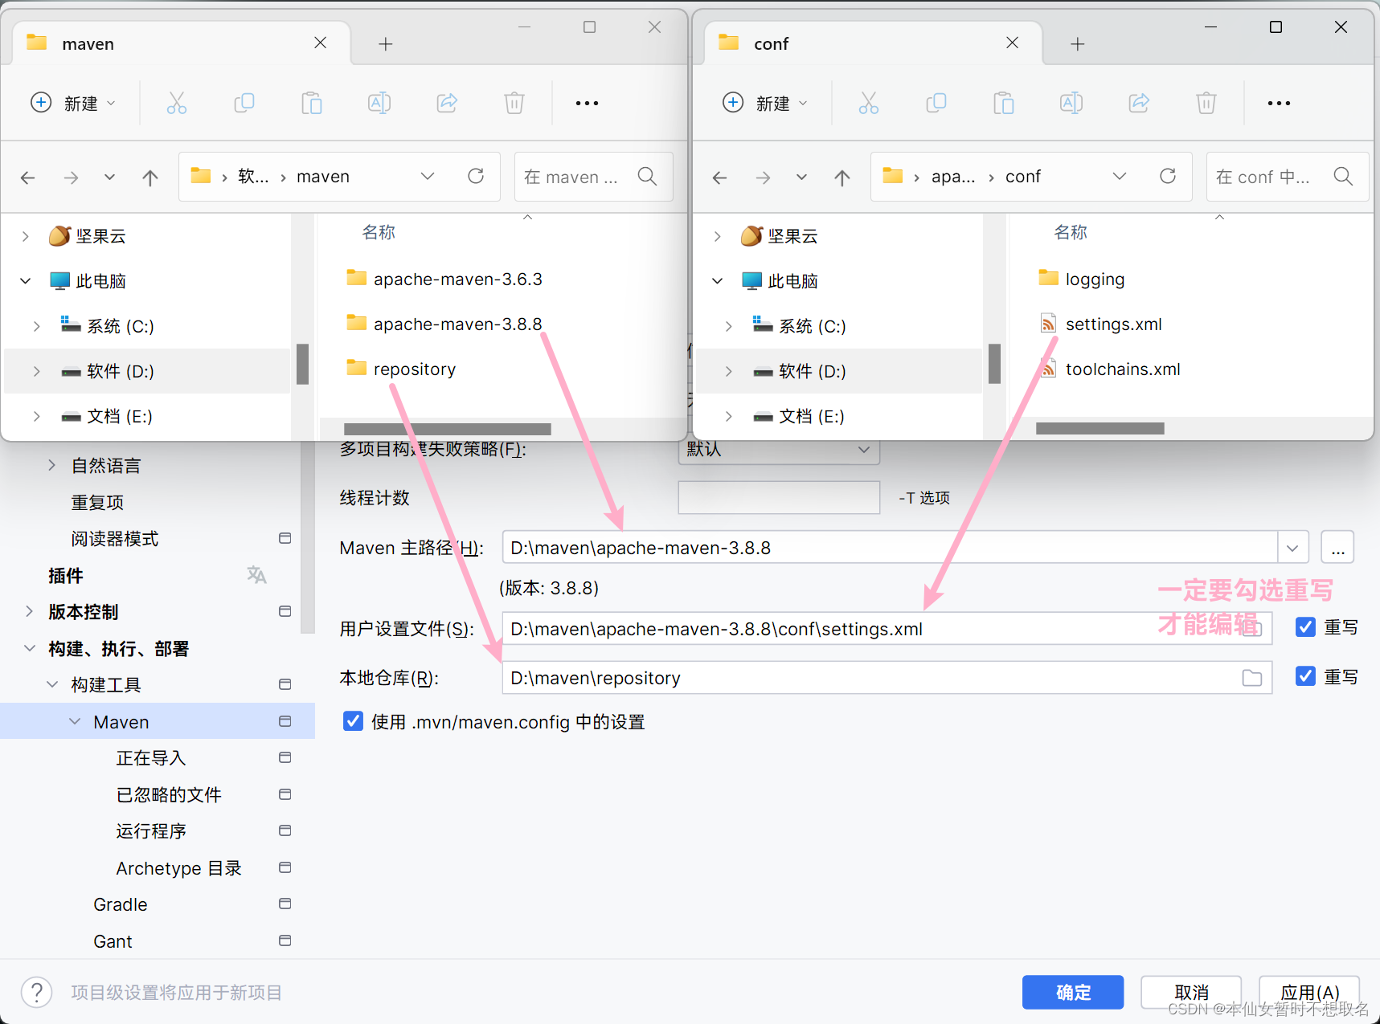Viewport: 1380px width, 1024px height.
Task: Expand 自然语言 tree node
Action: click(52, 465)
